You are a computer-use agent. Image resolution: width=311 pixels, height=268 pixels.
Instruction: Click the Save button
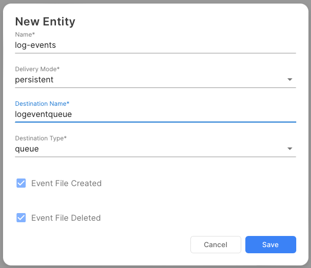click(270, 245)
